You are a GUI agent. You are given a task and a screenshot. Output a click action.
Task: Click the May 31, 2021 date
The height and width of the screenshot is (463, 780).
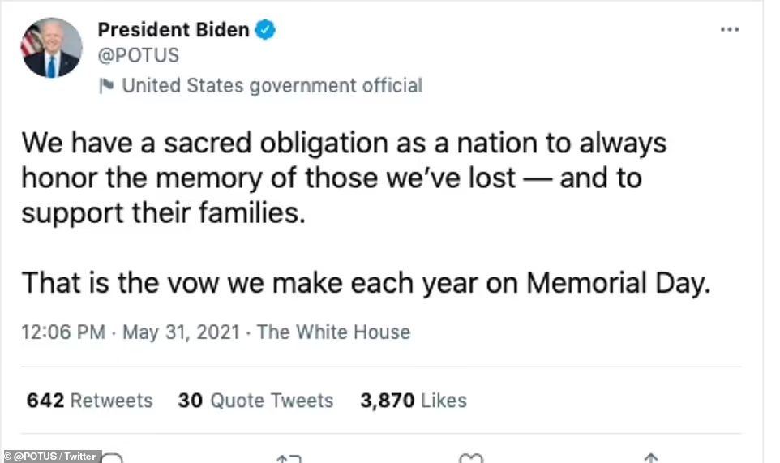tap(180, 332)
